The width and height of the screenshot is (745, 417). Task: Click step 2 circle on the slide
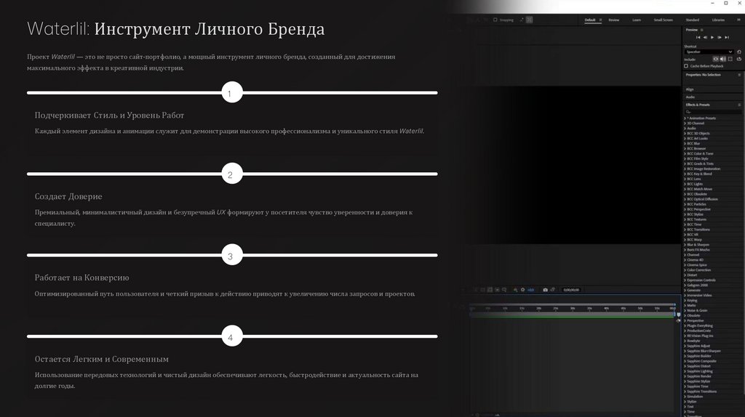tap(232, 174)
